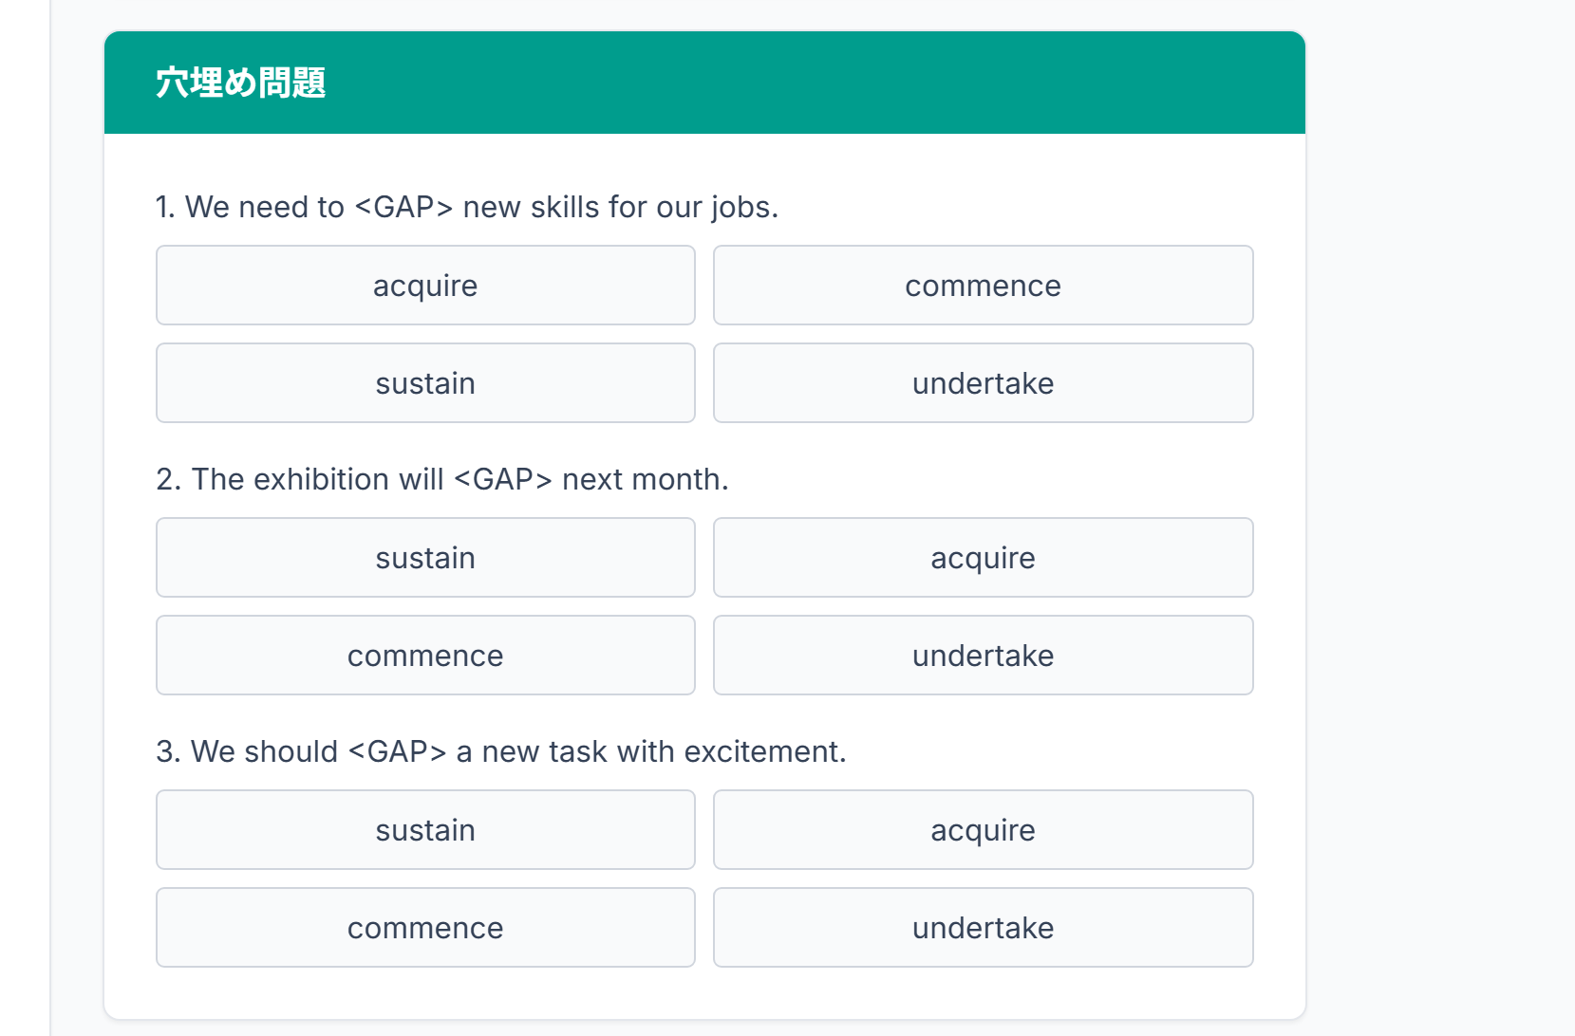Click the <GAP> placeholder in question 3

coord(397,751)
